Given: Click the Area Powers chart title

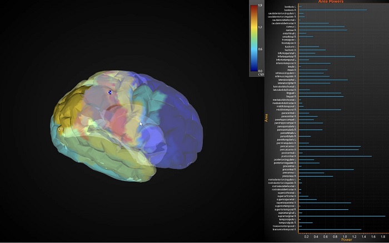Looking at the screenshot, I should (330, 2).
